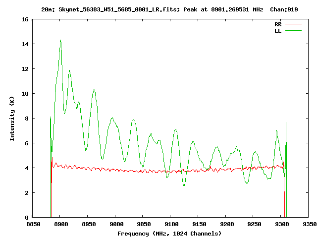The height and width of the screenshot is (238, 317).
Task: Click the 8850 tick label on the x-axis
Action: pos(33,224)
